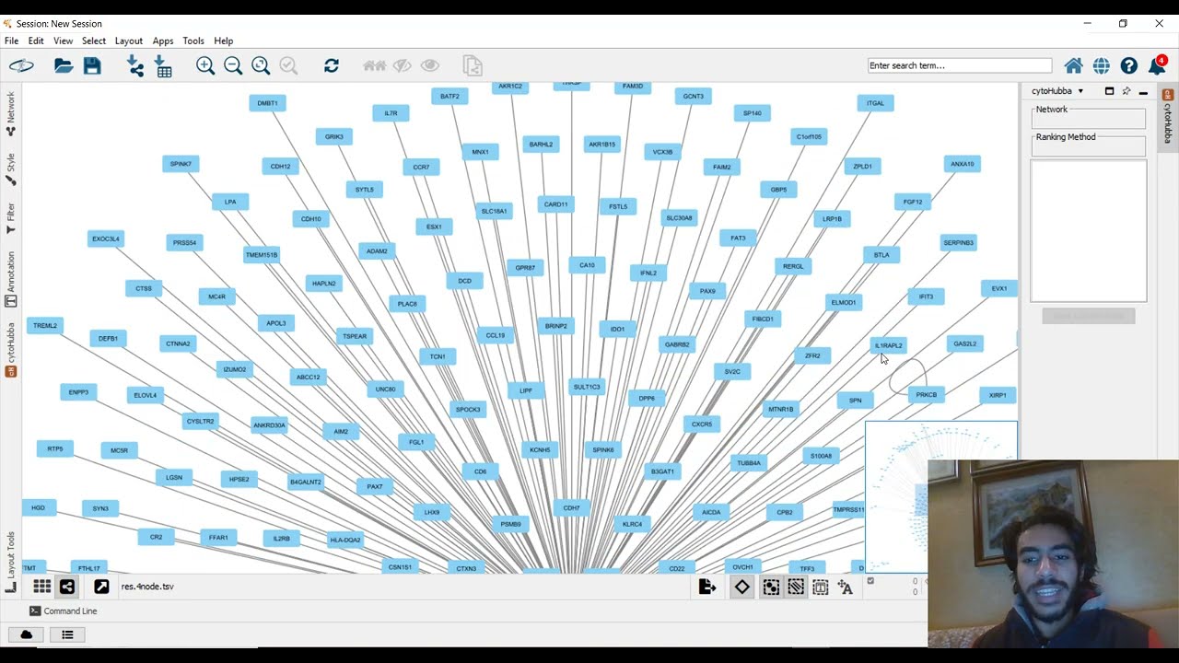Import table from file icon
The width and height of the screenshot is (1179, 663).
164,65
